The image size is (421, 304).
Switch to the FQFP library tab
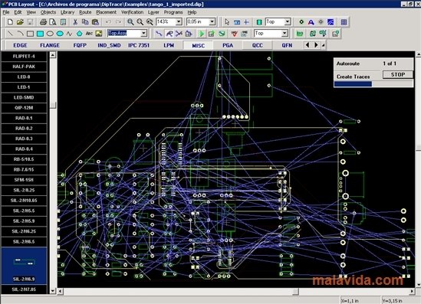pos(80,45)
